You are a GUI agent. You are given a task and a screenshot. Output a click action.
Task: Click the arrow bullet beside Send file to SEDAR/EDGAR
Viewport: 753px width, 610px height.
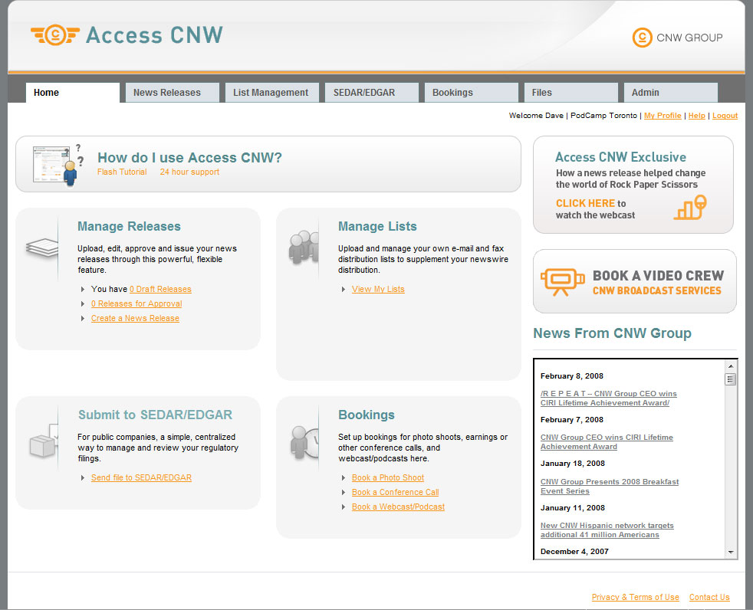point(83,477)
